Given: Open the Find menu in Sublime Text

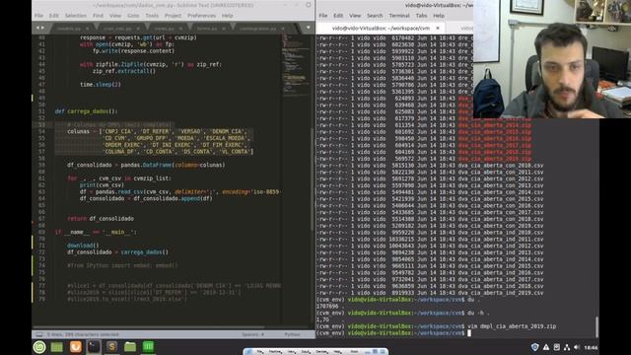Looking at the screenshot, I should pyautogui.click(x=98, y=16).
